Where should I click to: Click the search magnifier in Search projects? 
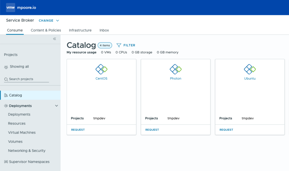tap(6, 79)
